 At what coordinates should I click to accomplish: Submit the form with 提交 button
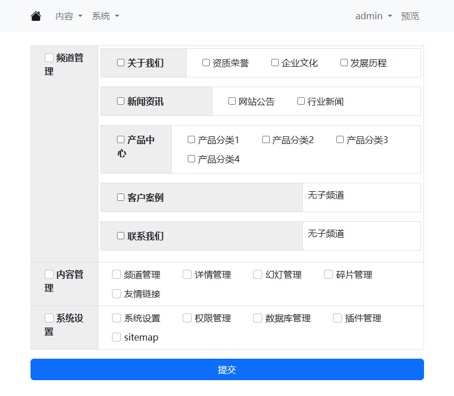tap(227, 369)
